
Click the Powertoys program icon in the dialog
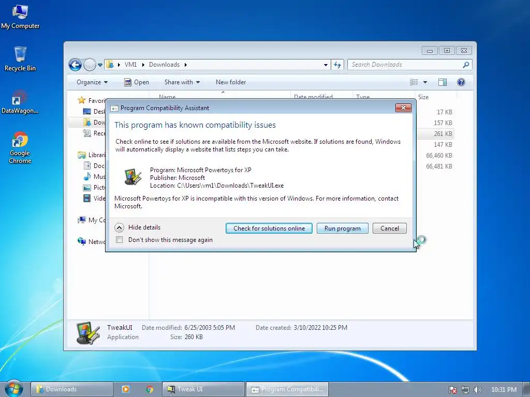coord(132,177)
